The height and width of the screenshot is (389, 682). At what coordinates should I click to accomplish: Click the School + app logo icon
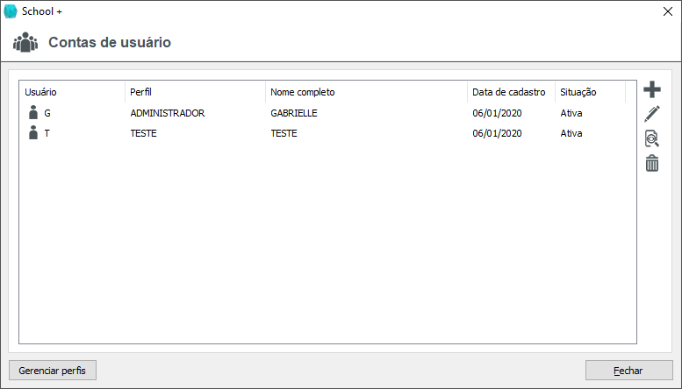(x=11, y=11)
